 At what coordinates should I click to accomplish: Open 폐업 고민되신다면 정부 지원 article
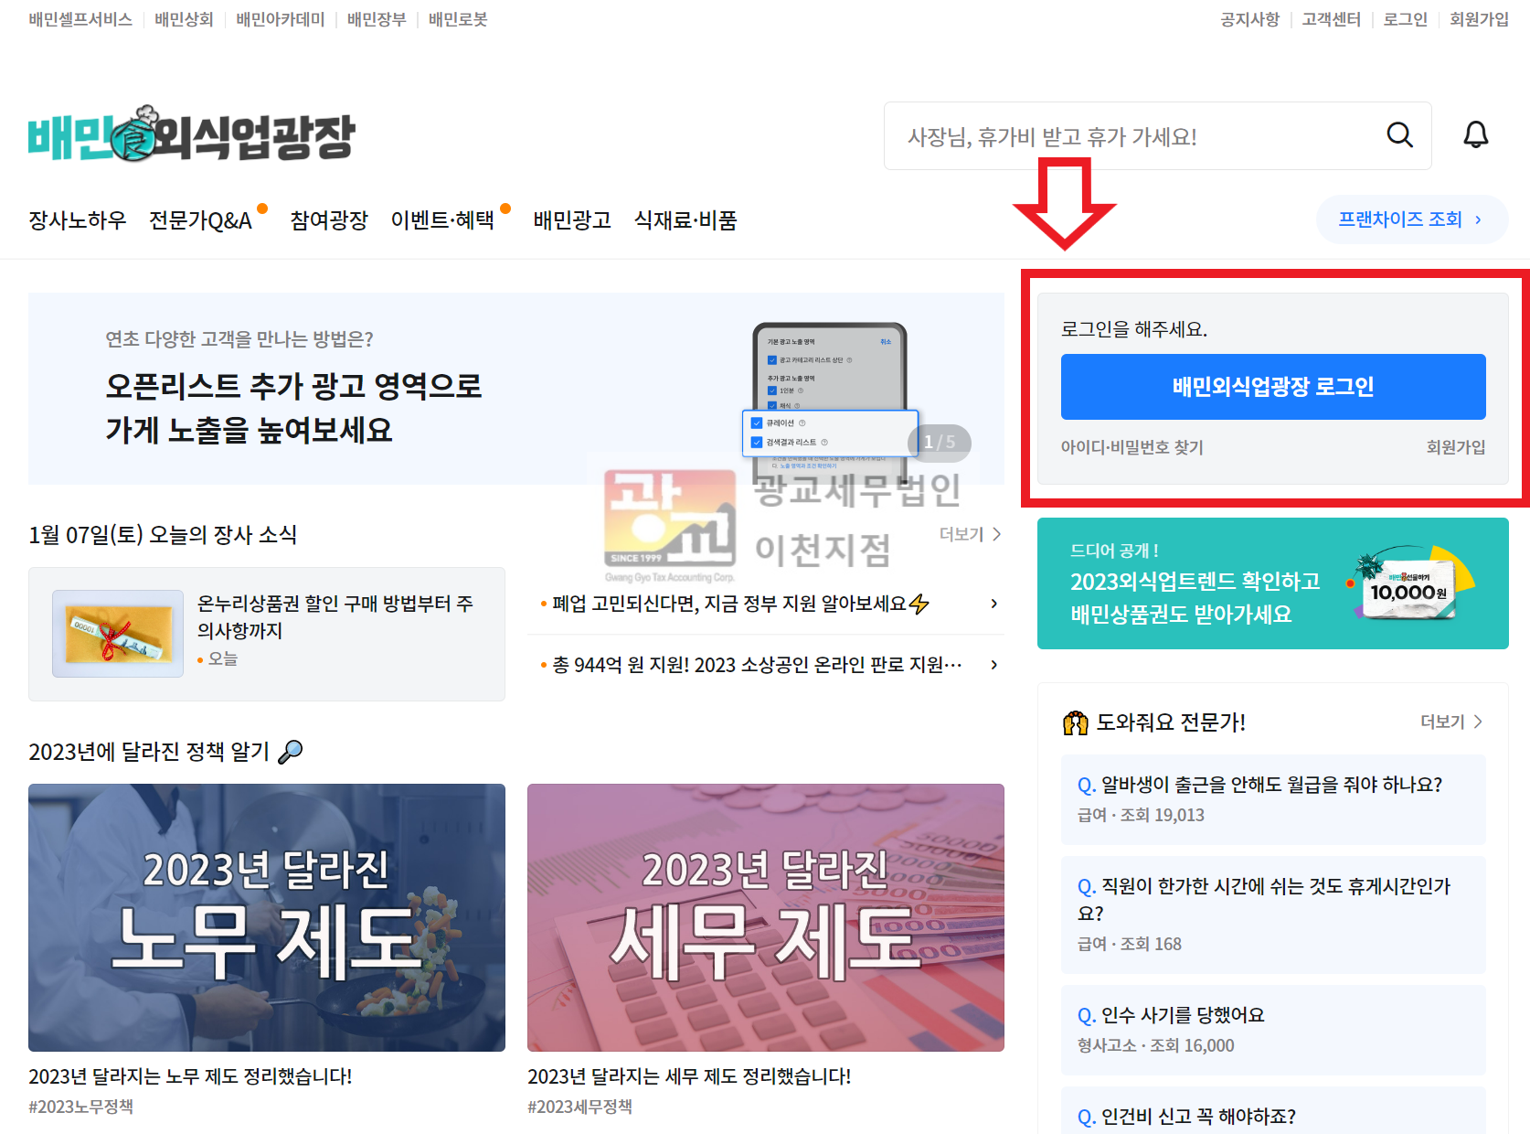(x=740, y=604)
